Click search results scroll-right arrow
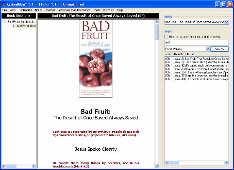This screenshot has height=170, width=234. (226, 162)
